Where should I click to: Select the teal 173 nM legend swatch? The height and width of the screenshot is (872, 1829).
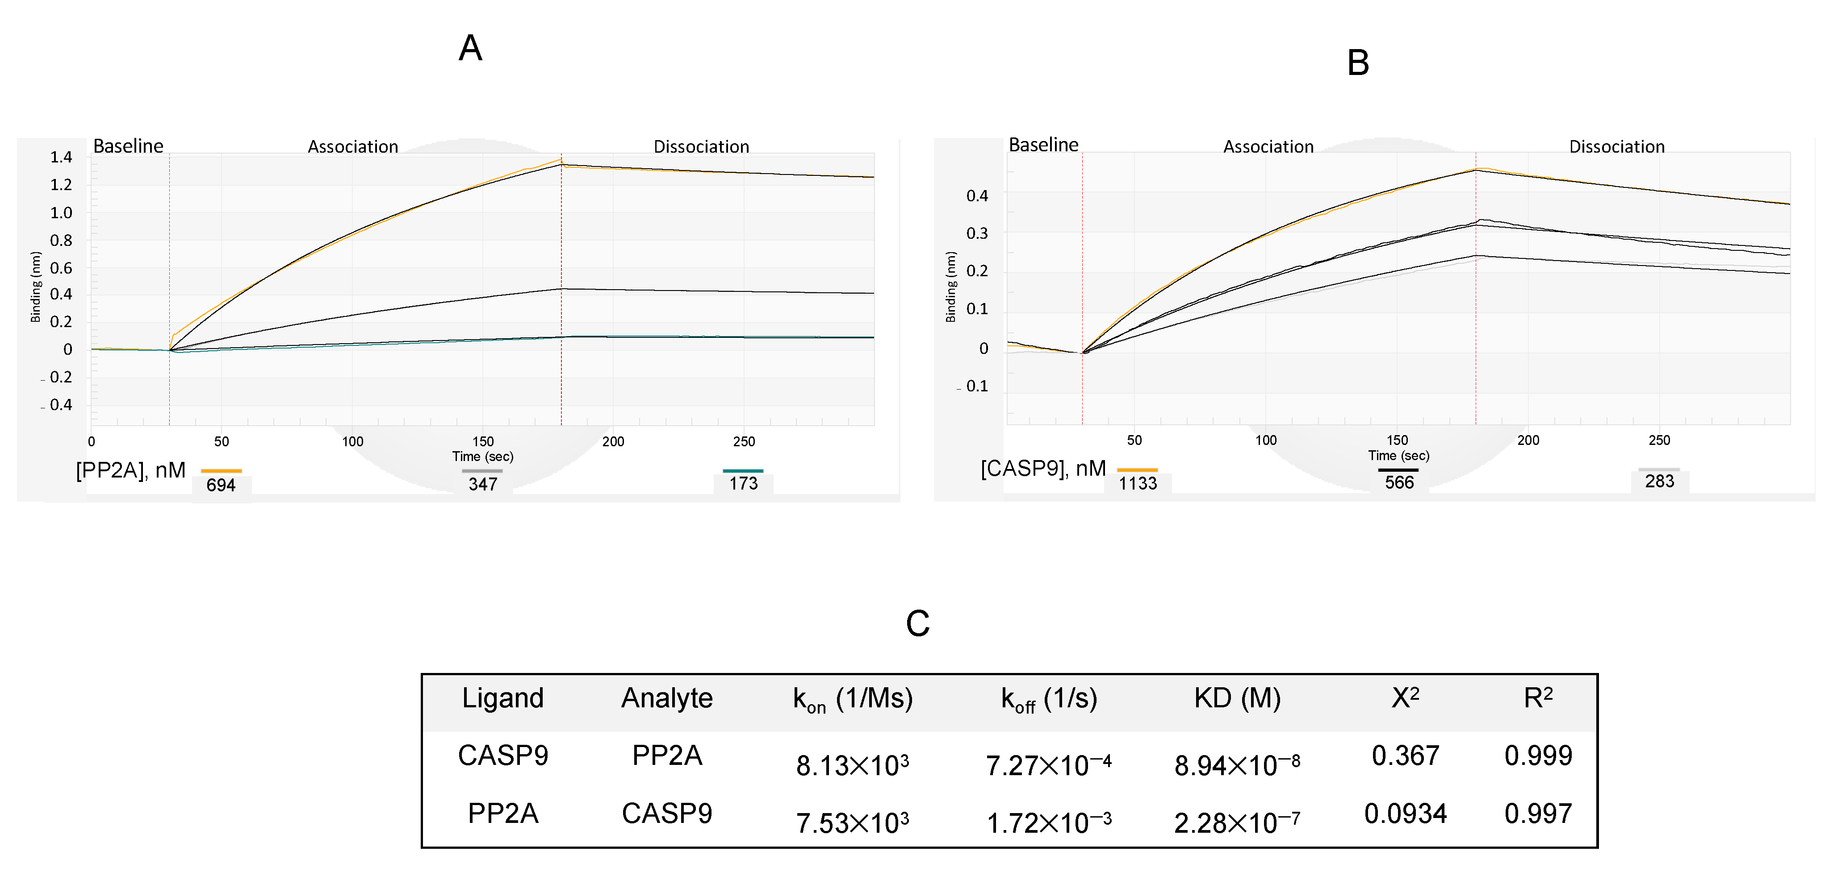(743, 470)
